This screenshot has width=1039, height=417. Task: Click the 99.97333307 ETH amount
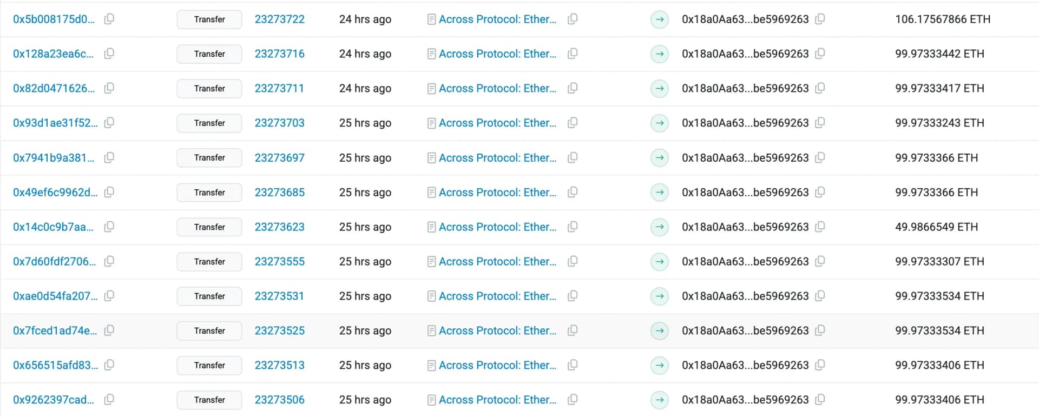939,262
